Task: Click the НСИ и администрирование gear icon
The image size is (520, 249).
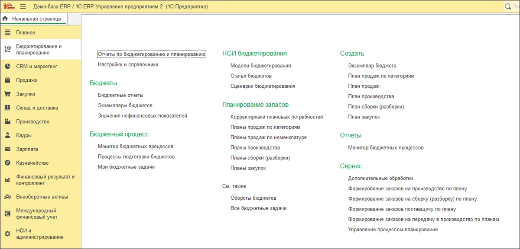Action: click(x=7, y=233)
